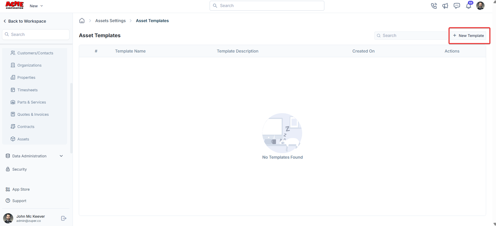Open Parts & Services settings
The width and height of the screenshot is (496, 226).
(34, 102)
